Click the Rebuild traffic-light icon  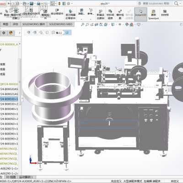tap(59, 3)
